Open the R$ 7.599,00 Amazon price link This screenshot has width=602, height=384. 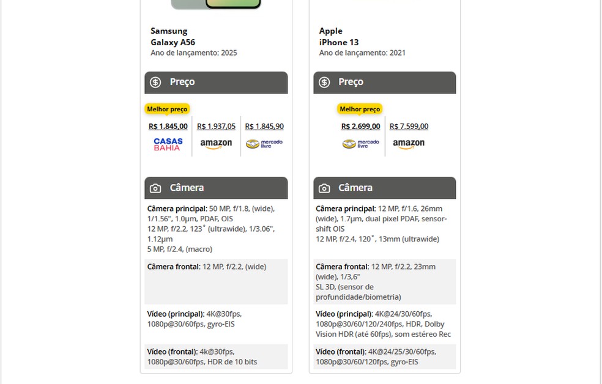(409, 126)
